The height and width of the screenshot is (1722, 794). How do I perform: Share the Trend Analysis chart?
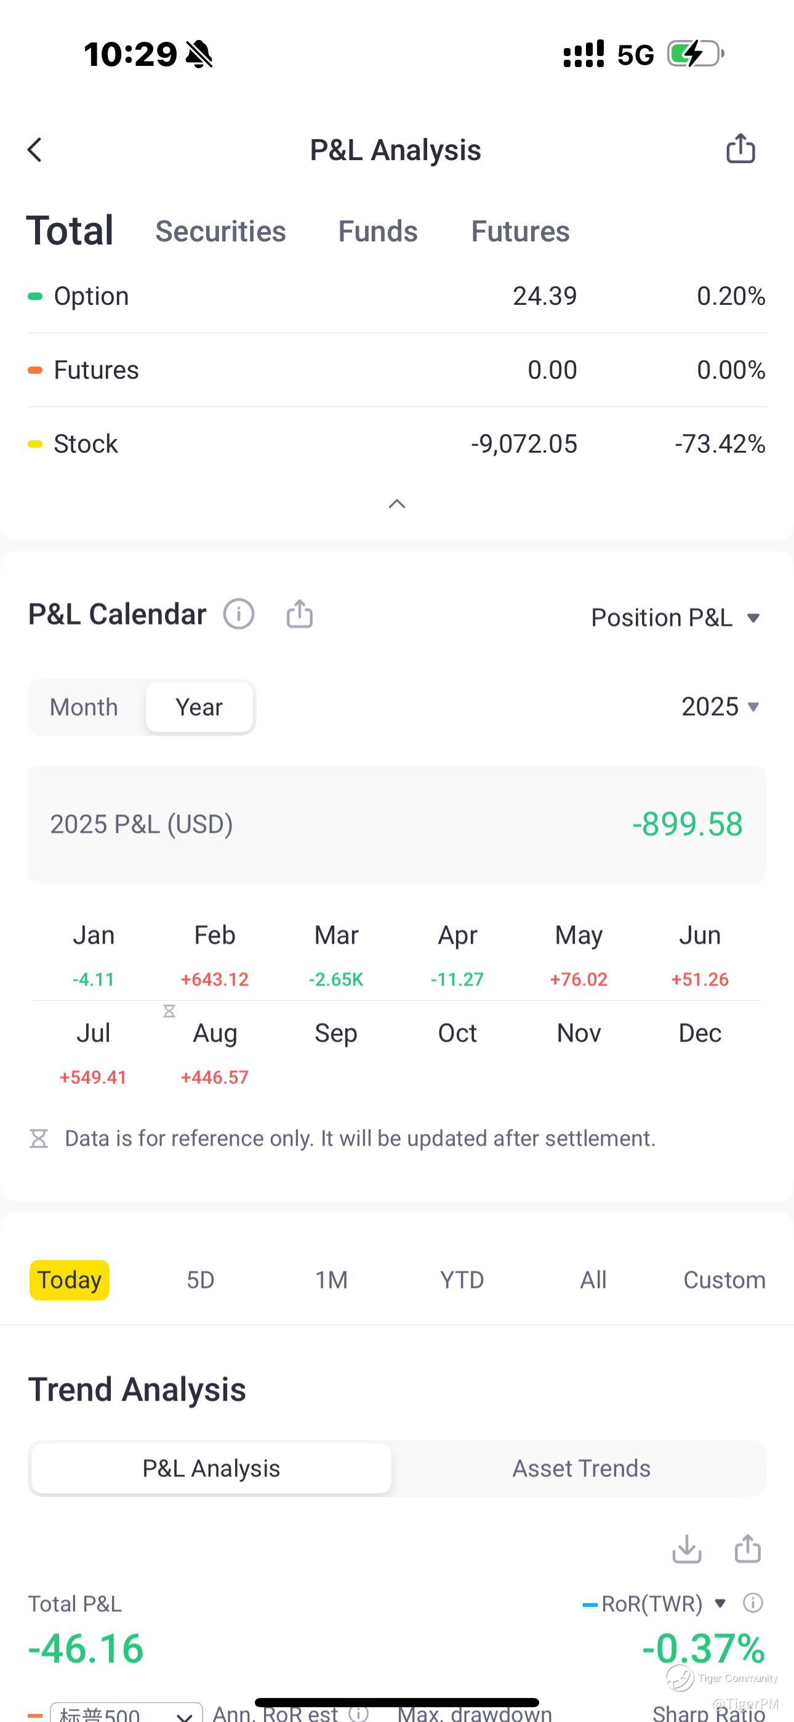[747, 1548]
